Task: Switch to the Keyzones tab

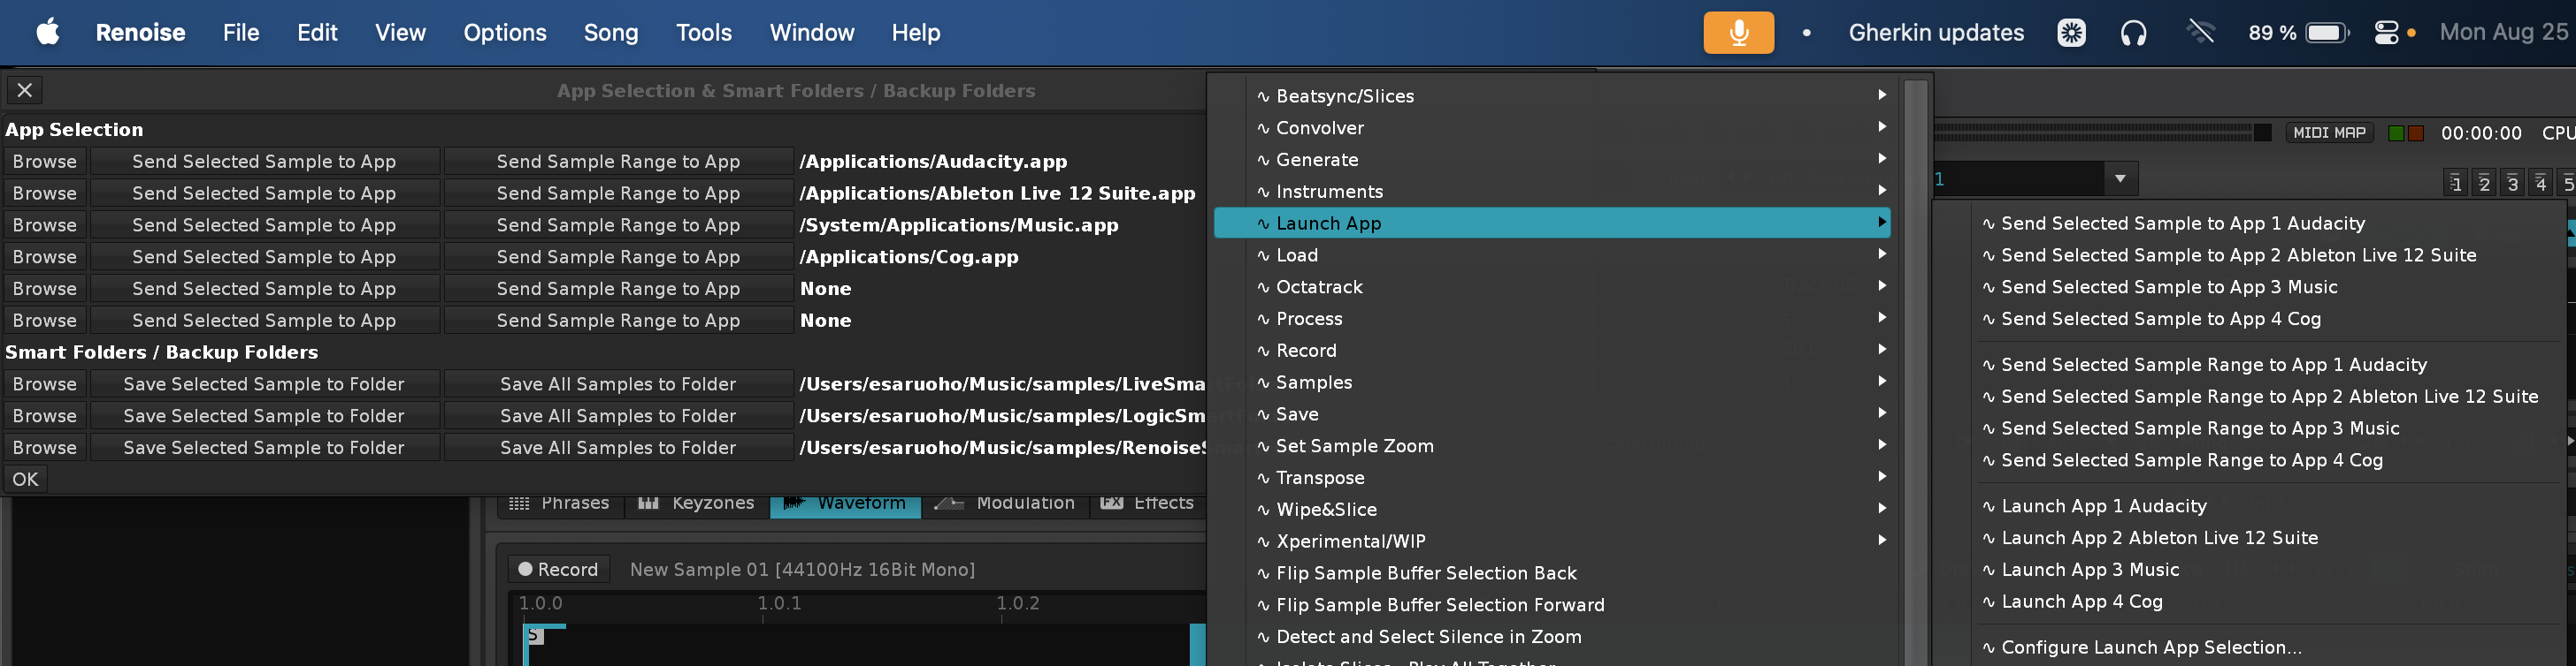Action: [x=696, y=503]
